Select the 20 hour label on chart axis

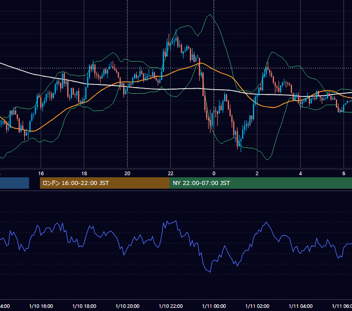tap(127, 174)
